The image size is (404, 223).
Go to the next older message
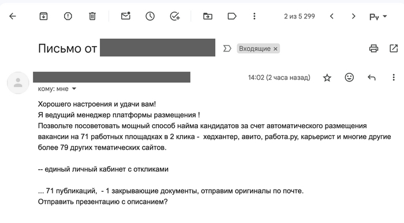[353, 16]
